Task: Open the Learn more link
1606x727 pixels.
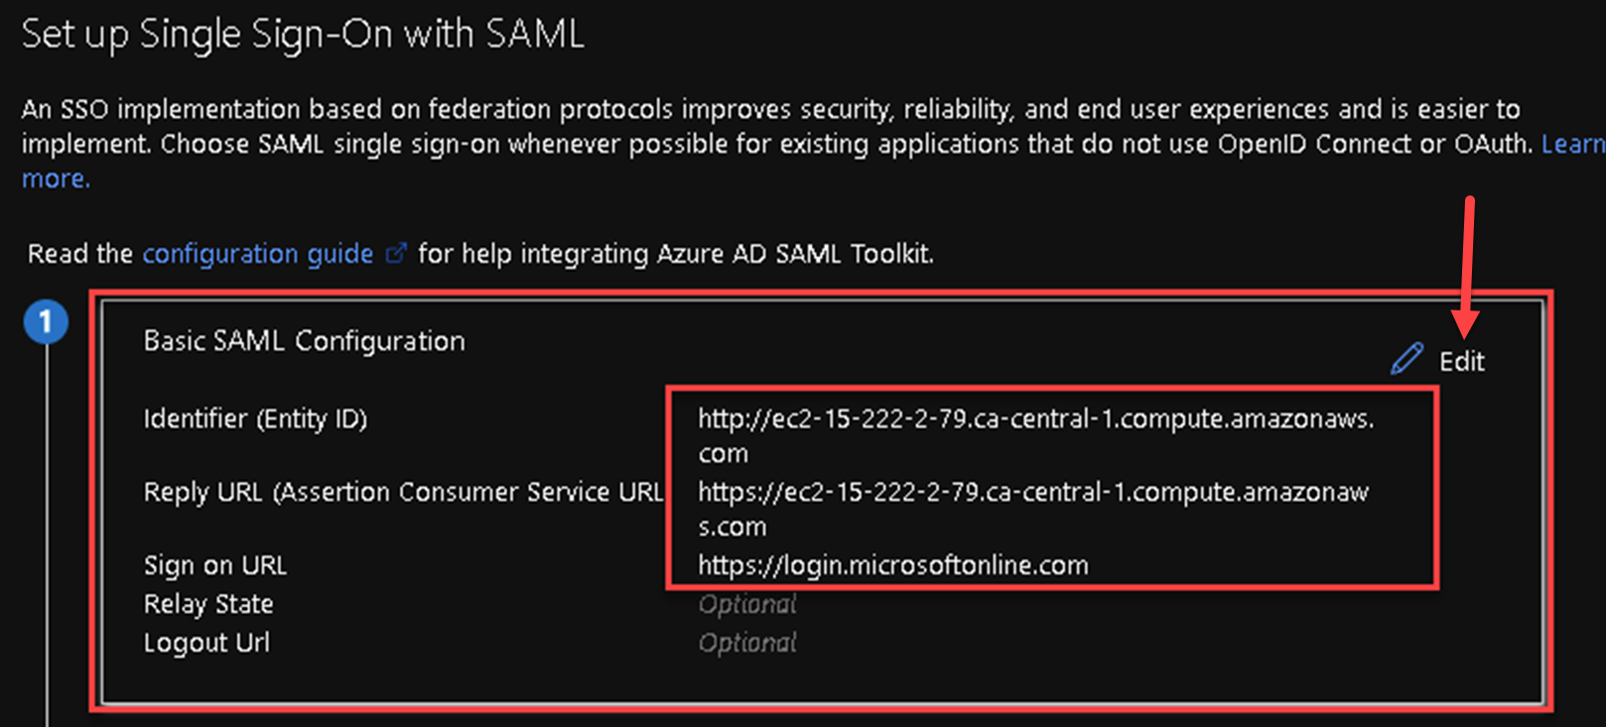Action: pos(1572,144)
